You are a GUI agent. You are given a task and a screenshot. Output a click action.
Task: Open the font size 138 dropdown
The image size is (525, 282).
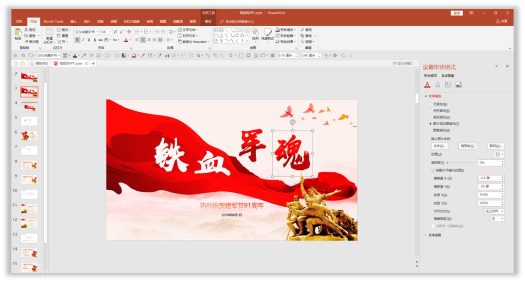pyautogui.click(x=110, y=32)
